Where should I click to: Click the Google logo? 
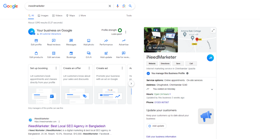11,6
